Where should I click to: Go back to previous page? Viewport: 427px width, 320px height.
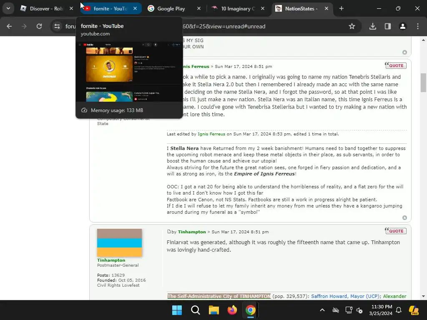pos(9,26)
